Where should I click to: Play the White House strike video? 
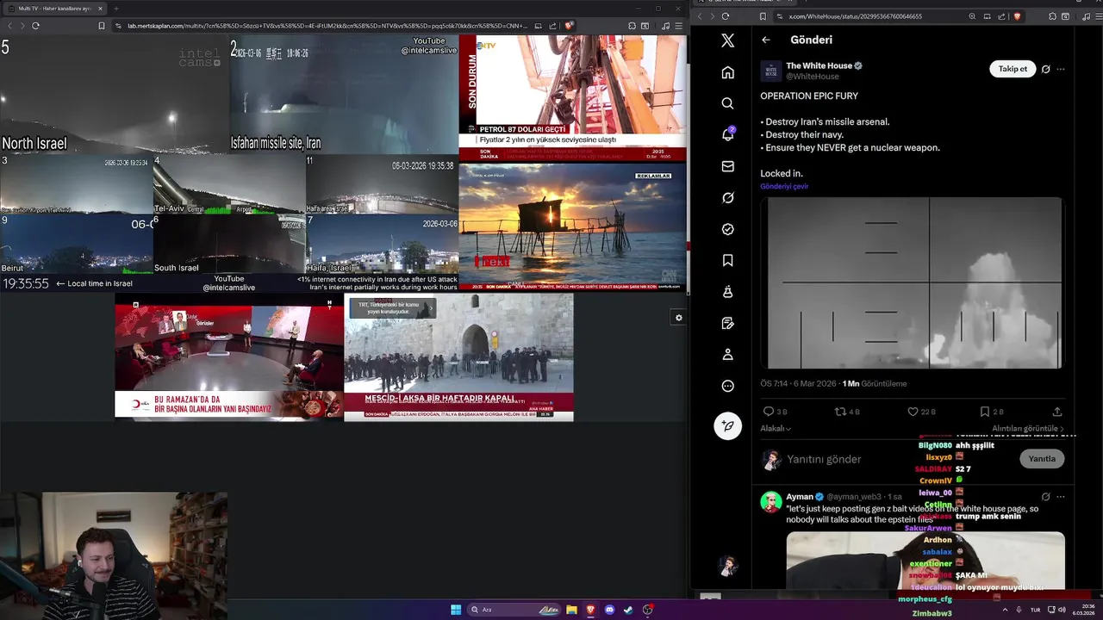912,283
